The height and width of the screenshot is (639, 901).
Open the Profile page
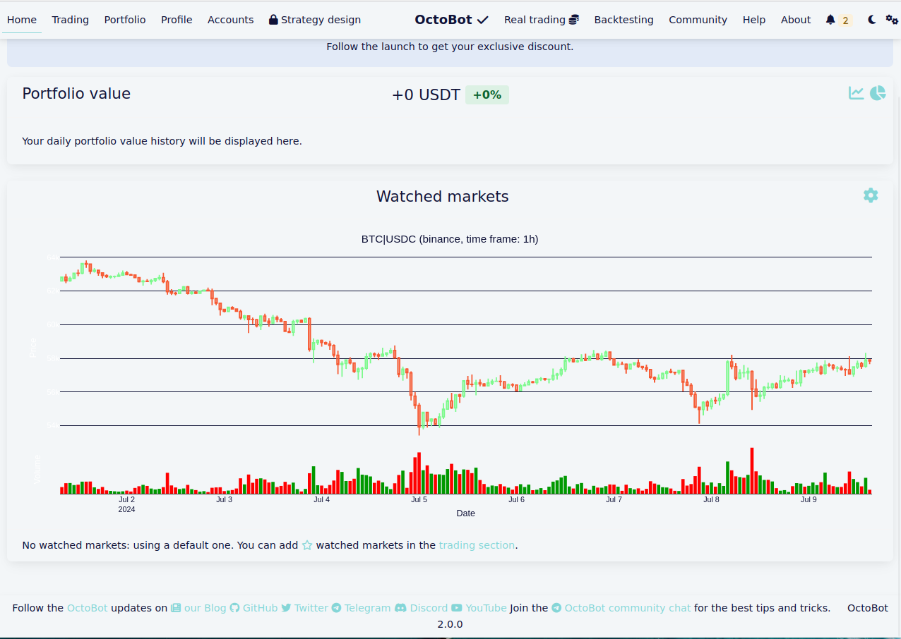[177, 20]
